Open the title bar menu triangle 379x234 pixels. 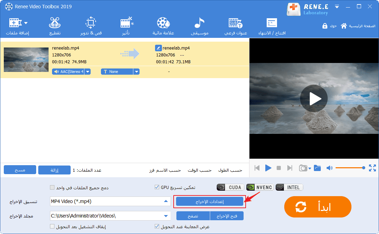(337, 7)
